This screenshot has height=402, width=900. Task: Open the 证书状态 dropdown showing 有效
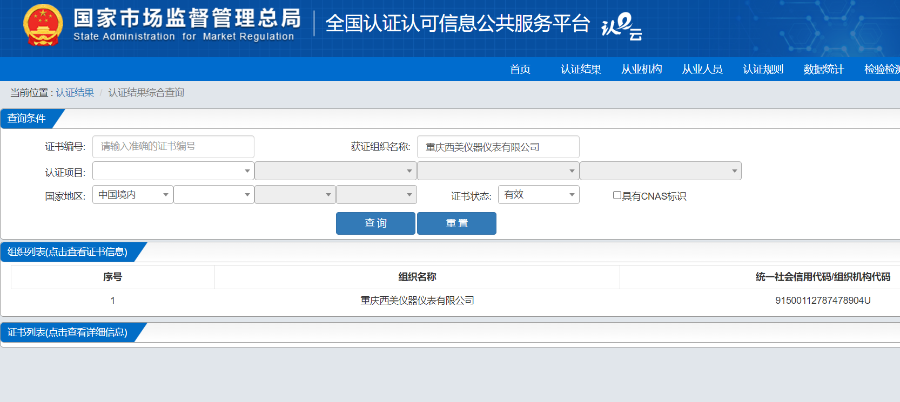pyautogui.click(x=539, y=195)
